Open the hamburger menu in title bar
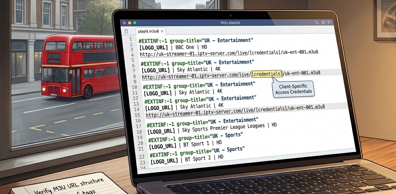This screenshot has width=396, height=194. pos(329,22)
